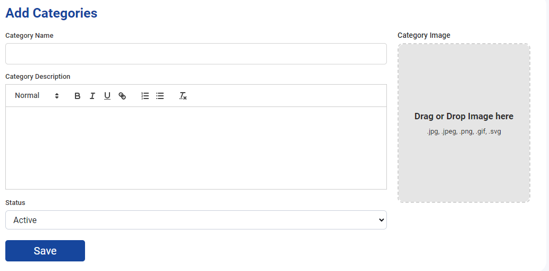
Task: Open the Status dropdown set to Active
Action: (x=196, y=220)
